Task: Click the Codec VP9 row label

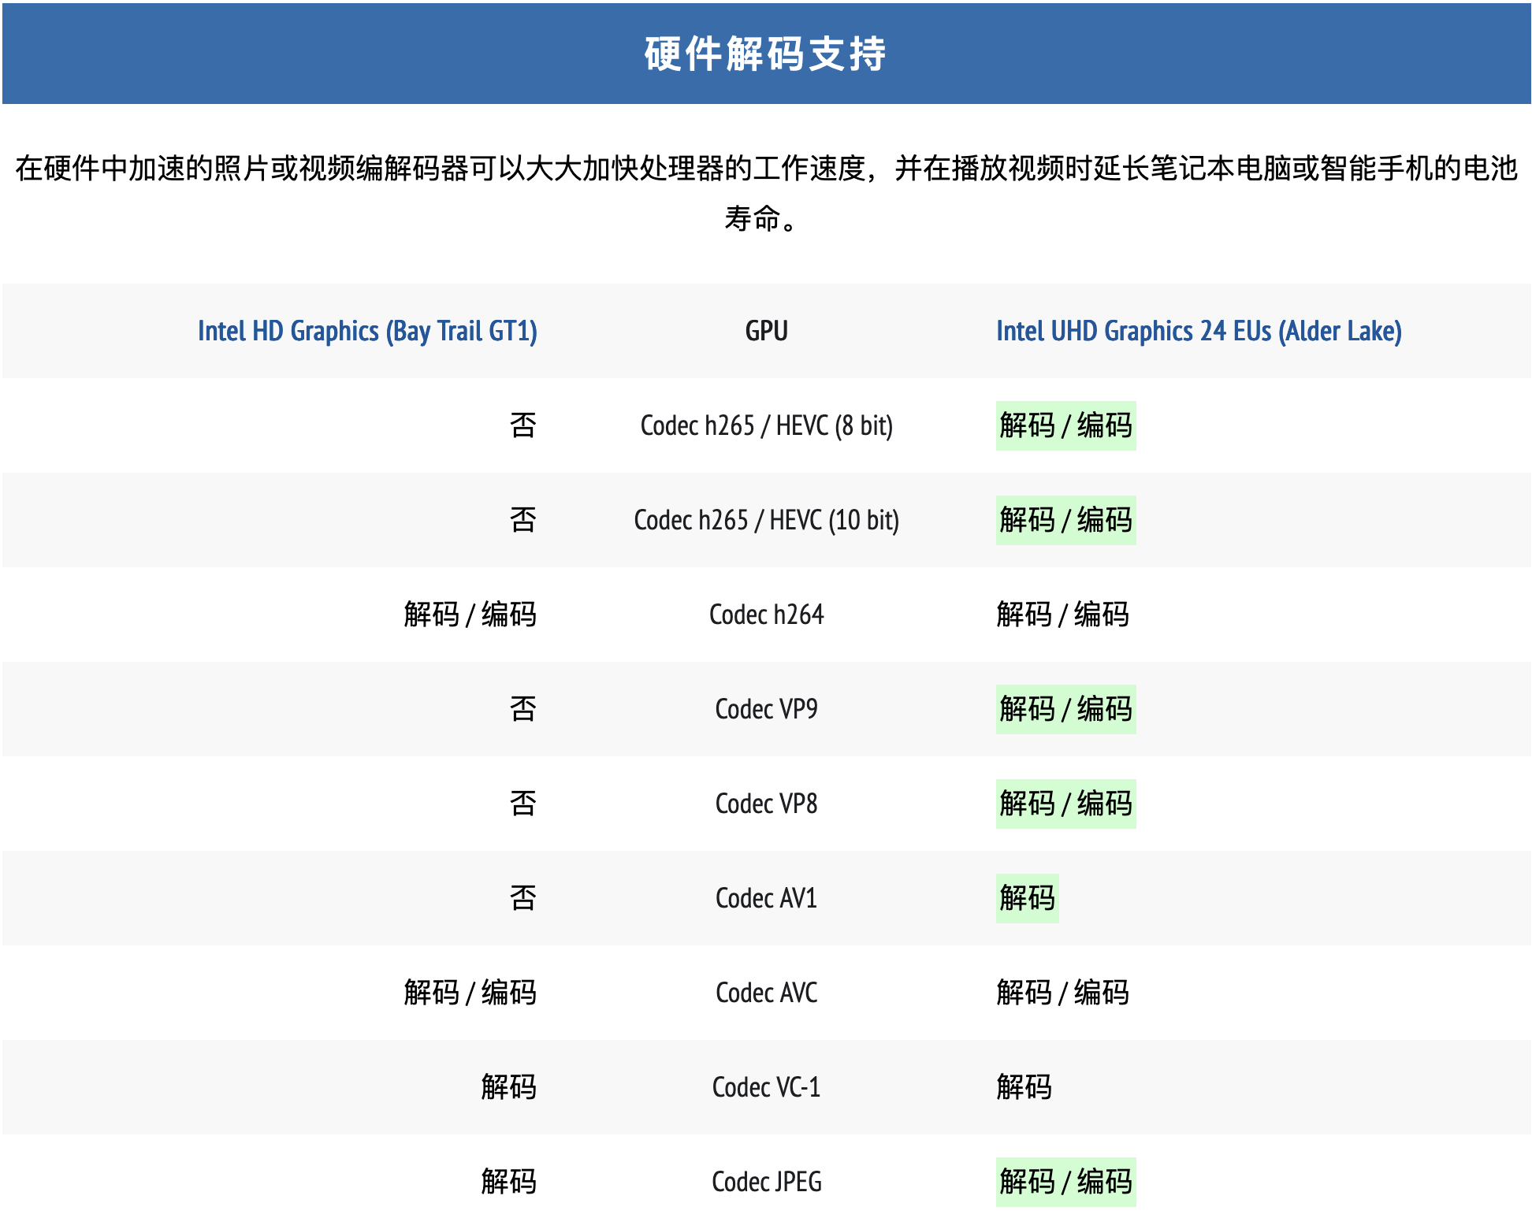Action: point(765,709)
